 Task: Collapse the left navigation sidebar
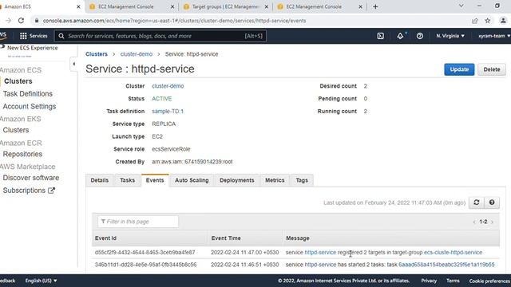point(74,64)
